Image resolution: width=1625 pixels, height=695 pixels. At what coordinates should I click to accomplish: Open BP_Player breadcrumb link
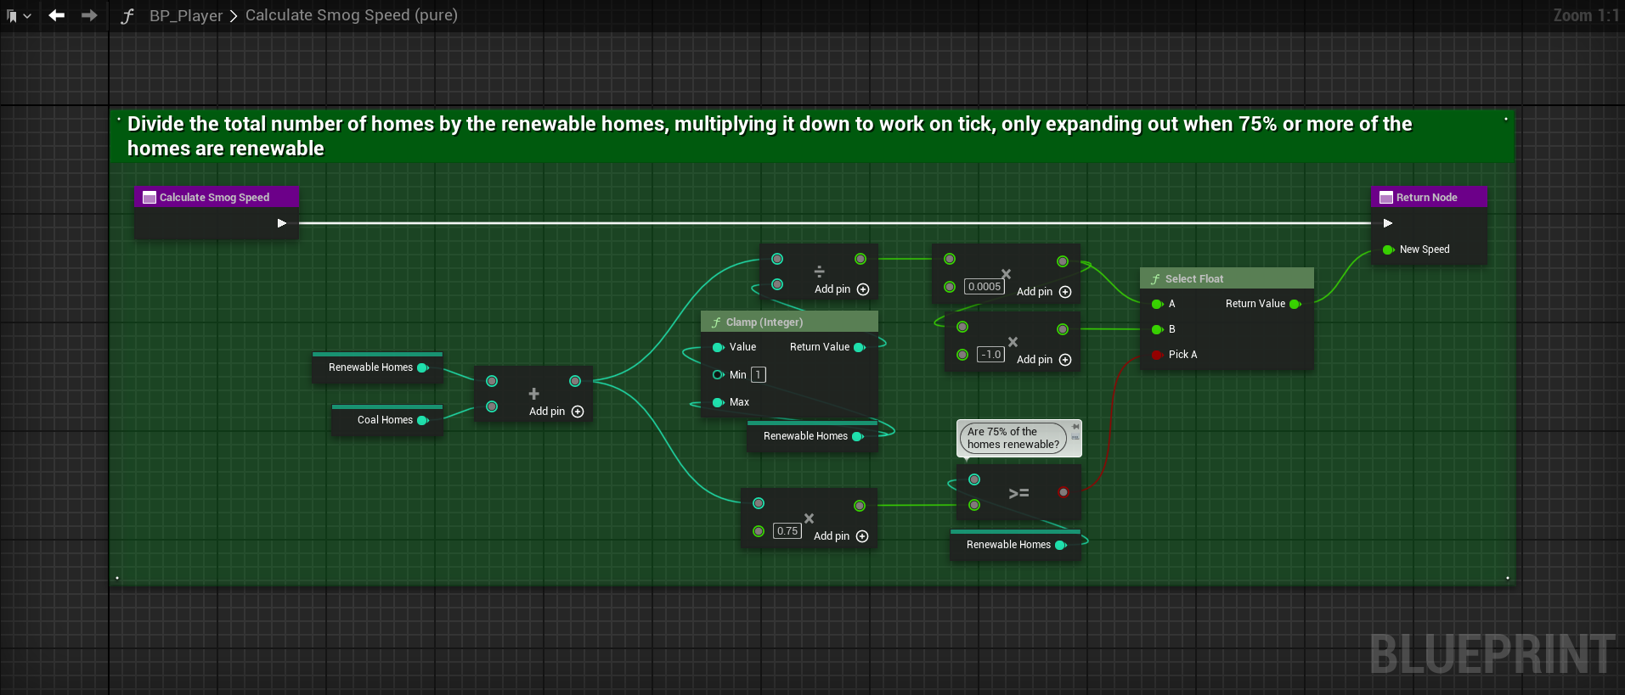(185, 15)
